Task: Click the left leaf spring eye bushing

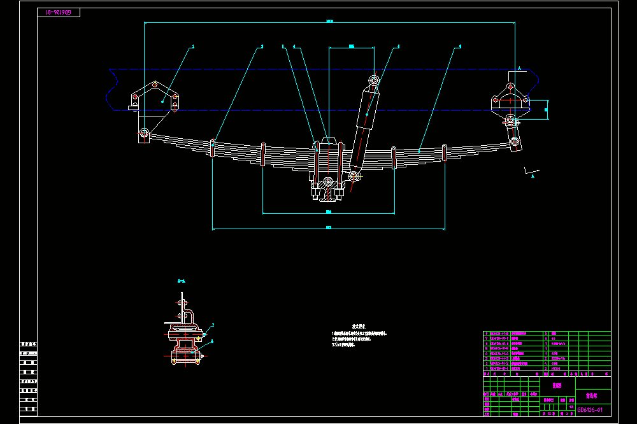Action: coord(144,133)
